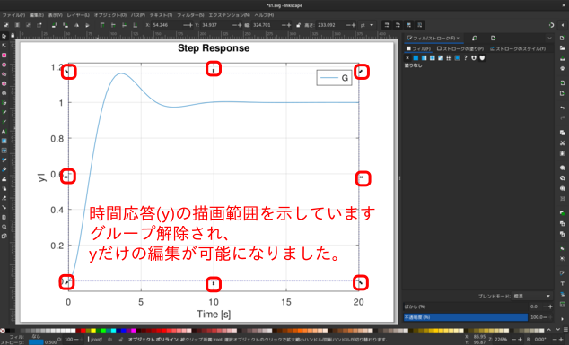Choose radial gradient fill button
This screenshot has height=345, width=569.
coord(433,58)
